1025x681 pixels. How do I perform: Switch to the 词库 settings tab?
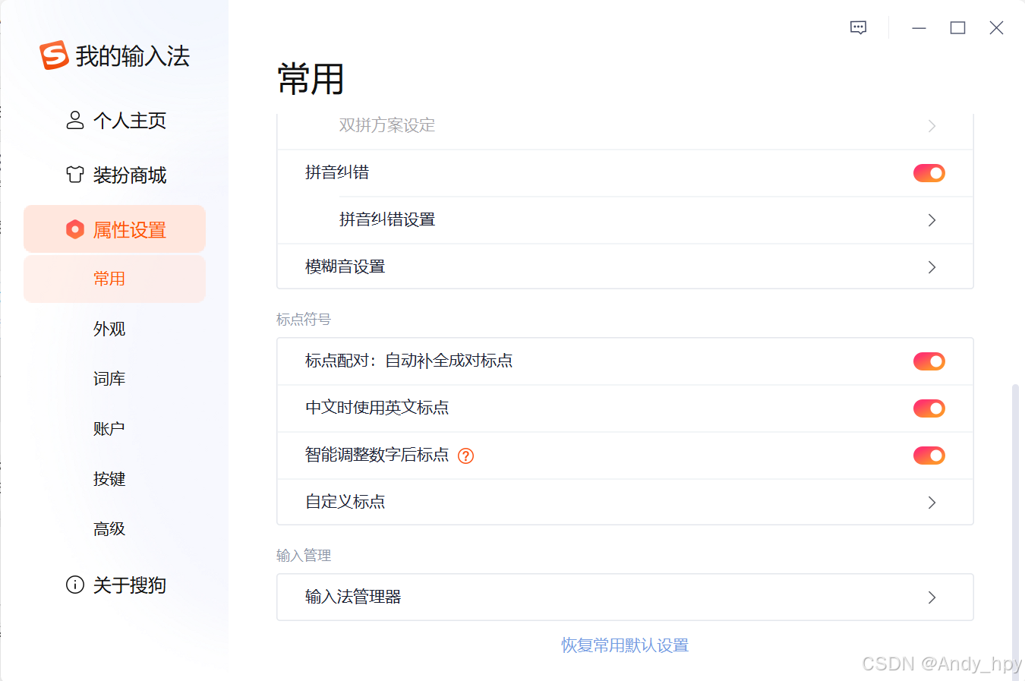[x=109, y=379]
